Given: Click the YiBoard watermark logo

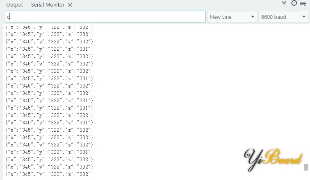Looking at the screenshot, I should click(x=273, y=160).
